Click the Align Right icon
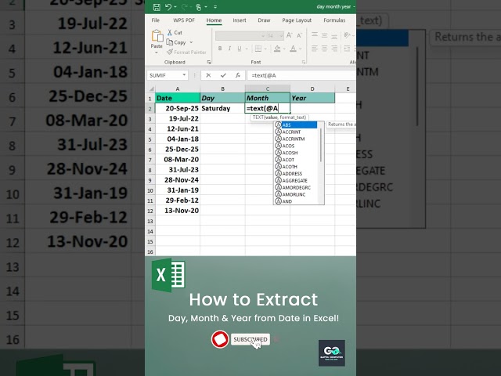The height and width of the screenshot is (376, 501). [334, 49]
